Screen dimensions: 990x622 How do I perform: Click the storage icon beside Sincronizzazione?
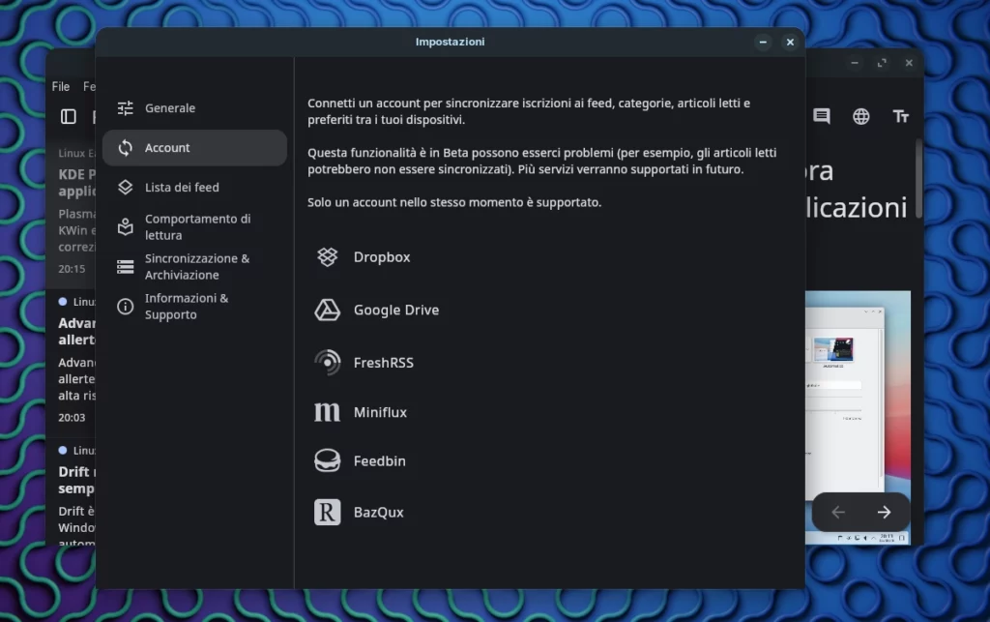(125, 267)
